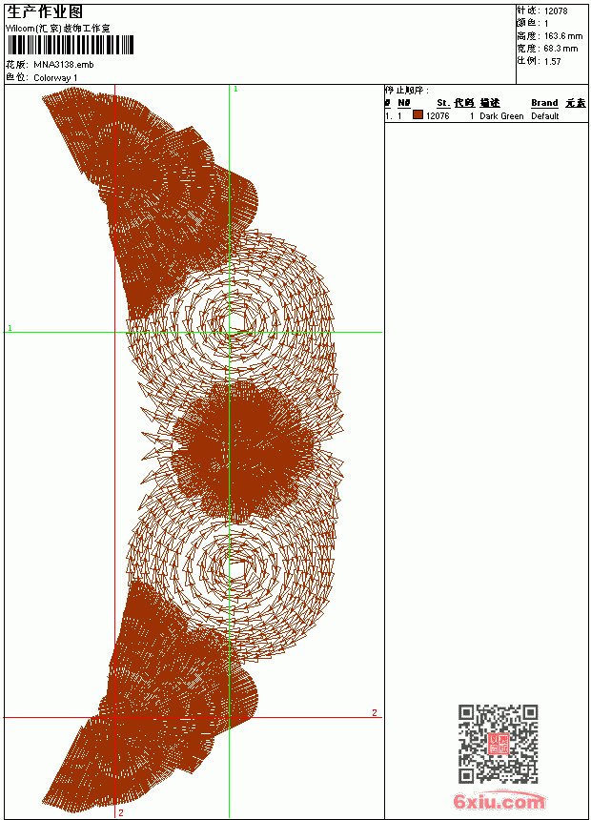Click red marker 2 beside the horizontal line
This screenshot has height=820, width=591.
[375, 712]
